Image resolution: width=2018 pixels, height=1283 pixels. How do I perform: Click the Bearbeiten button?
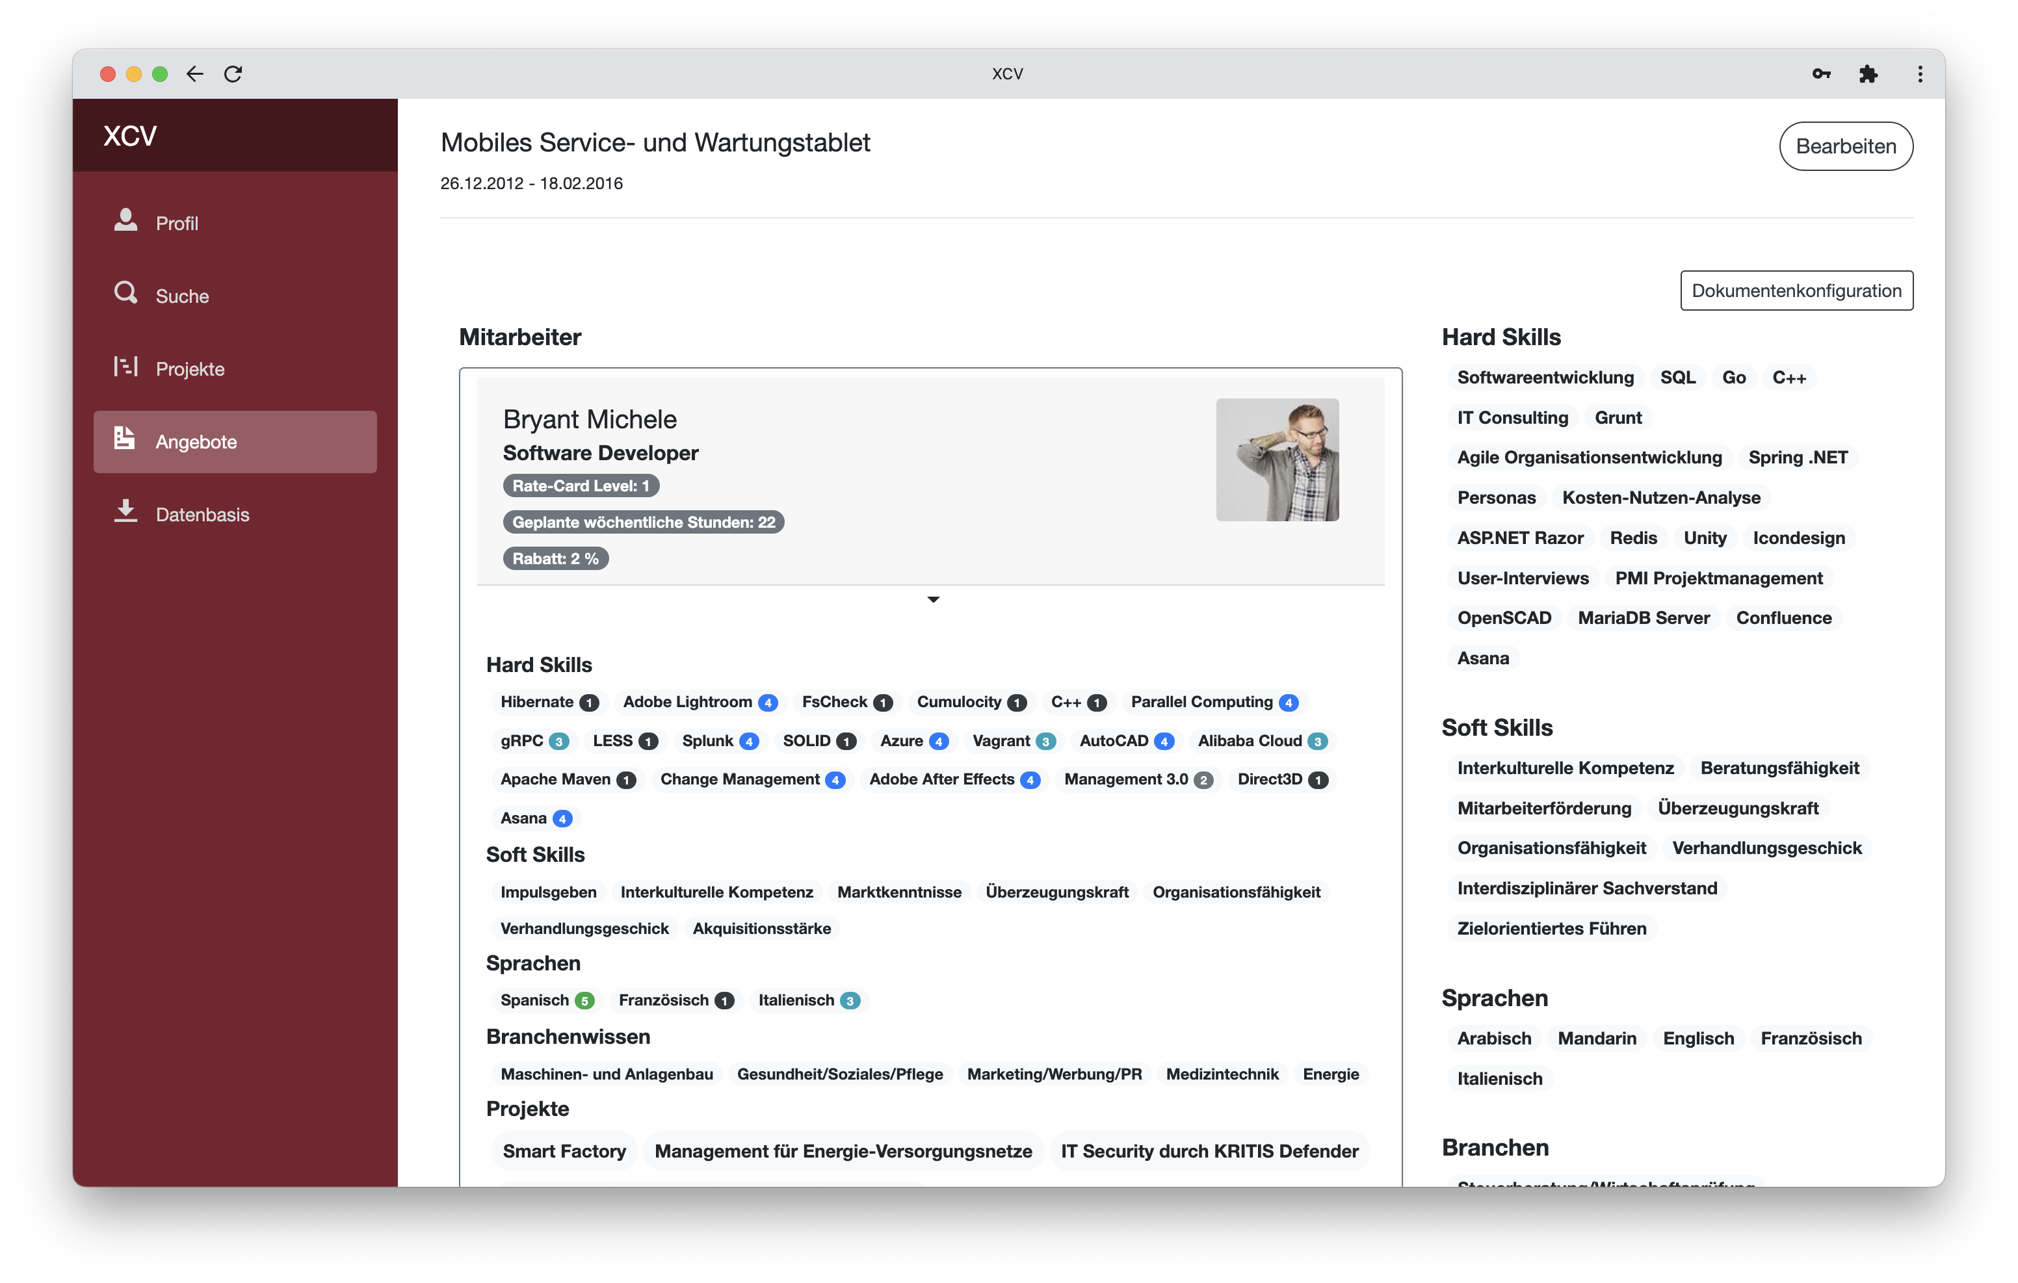coord(1845,147)
